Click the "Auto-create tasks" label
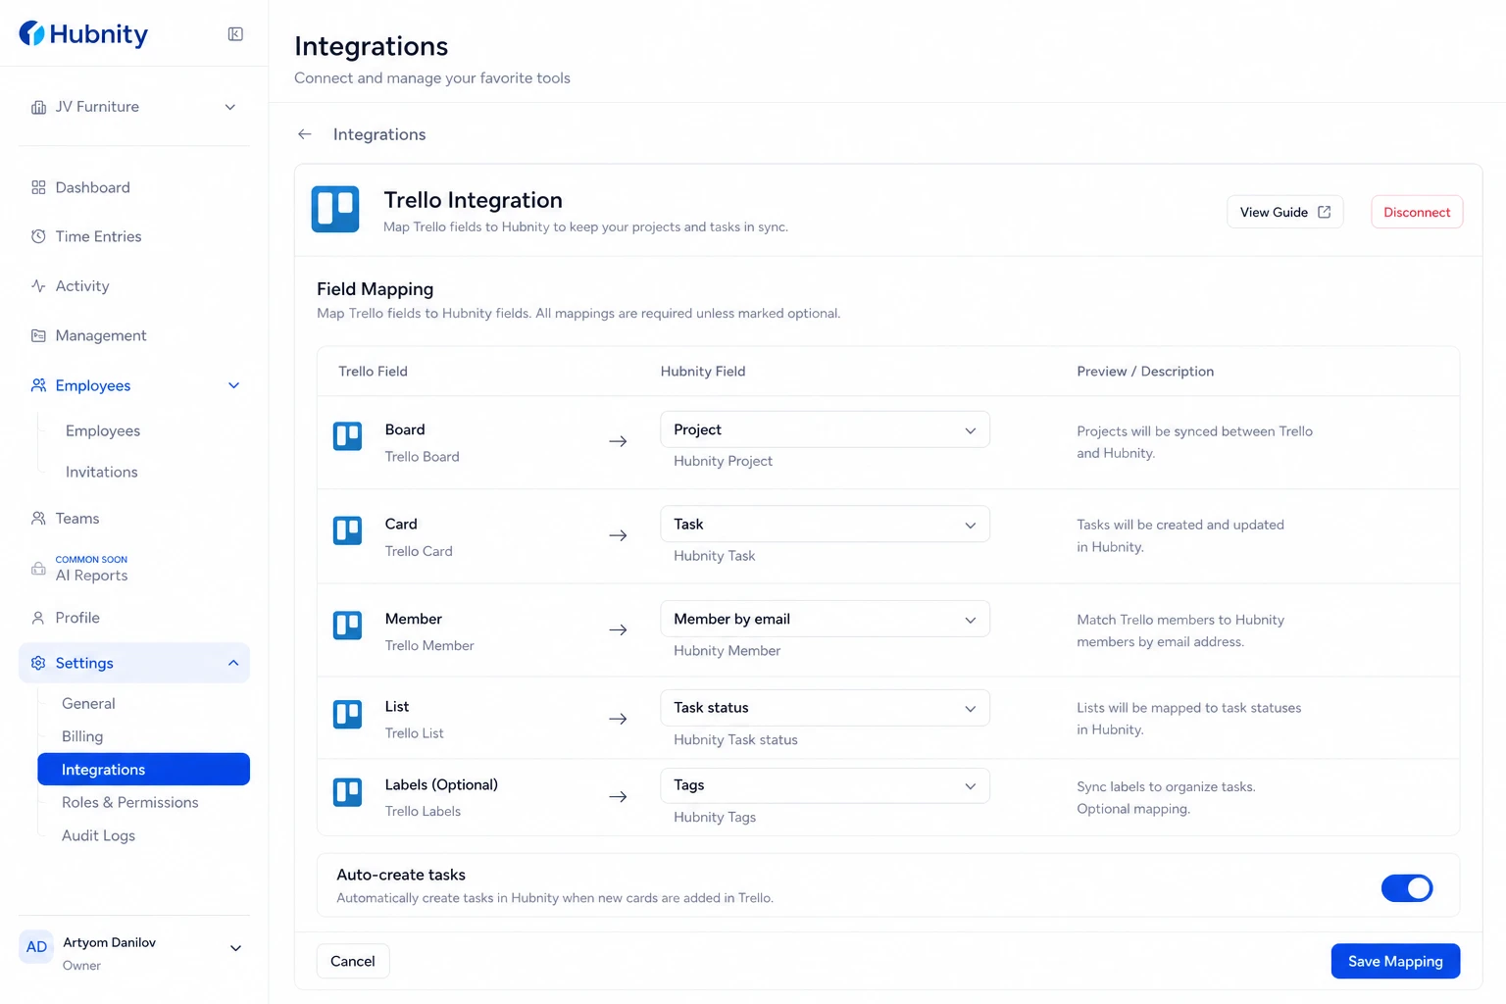 tap(401, 875)
